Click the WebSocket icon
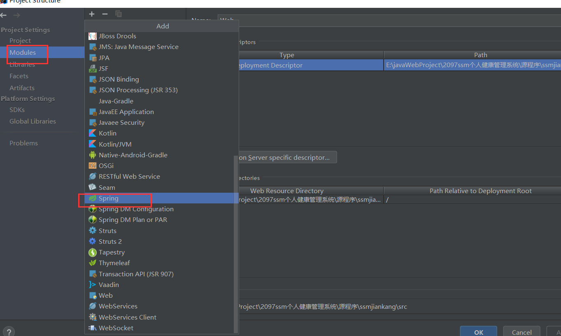This screenshot has height=336, width=561. (x=93, y=328)
